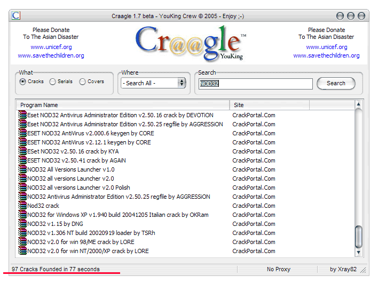Click the window resize grip icon
The image size is (378, 284).
click(x=363, y=270)
